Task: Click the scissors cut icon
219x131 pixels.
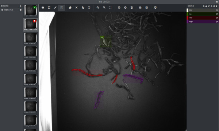Action: (x=77, y=8)
